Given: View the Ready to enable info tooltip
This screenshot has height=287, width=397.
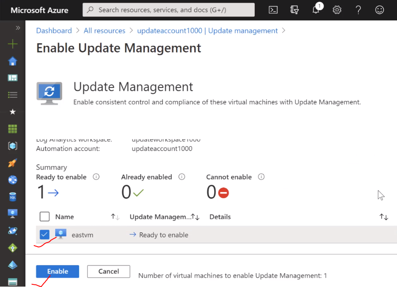Looking at the screenshot, I should [96, 177].
